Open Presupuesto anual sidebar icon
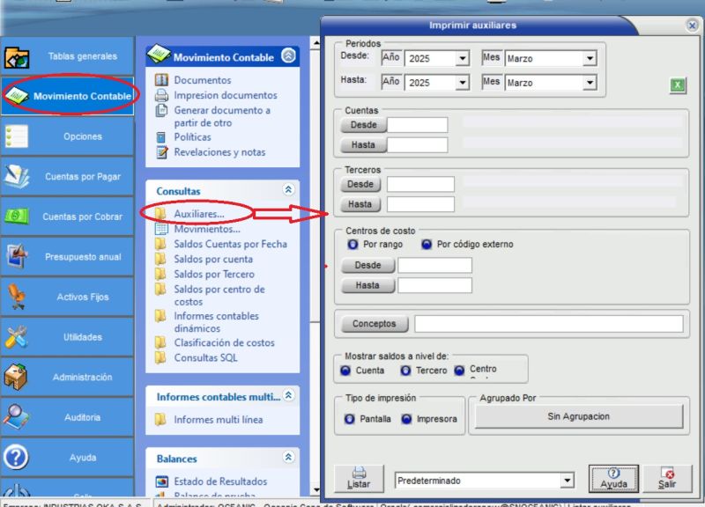 pos(18,256)
